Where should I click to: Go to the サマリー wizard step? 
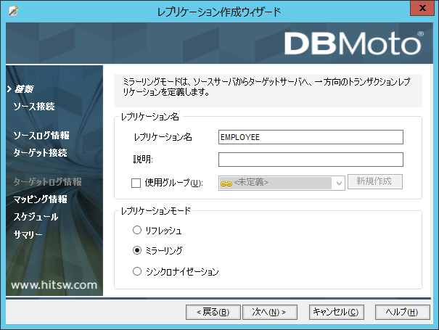(28, 234)
